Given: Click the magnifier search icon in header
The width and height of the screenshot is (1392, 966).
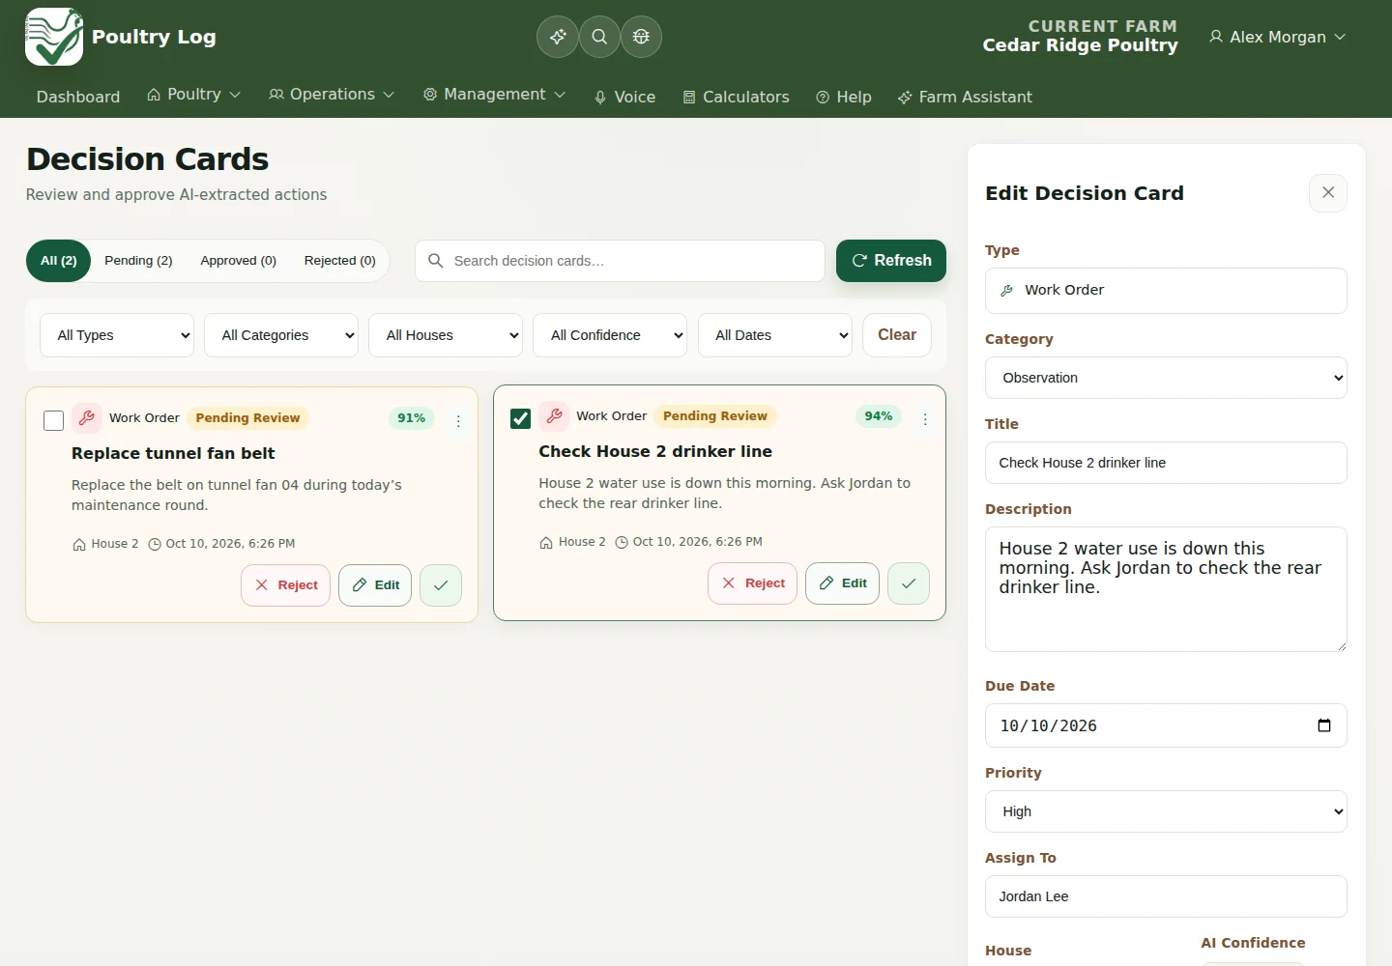Looking at the screenshot, I should point(599,37).
